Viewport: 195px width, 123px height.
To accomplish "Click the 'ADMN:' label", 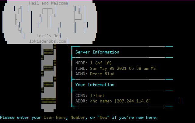I will (81, 74).
